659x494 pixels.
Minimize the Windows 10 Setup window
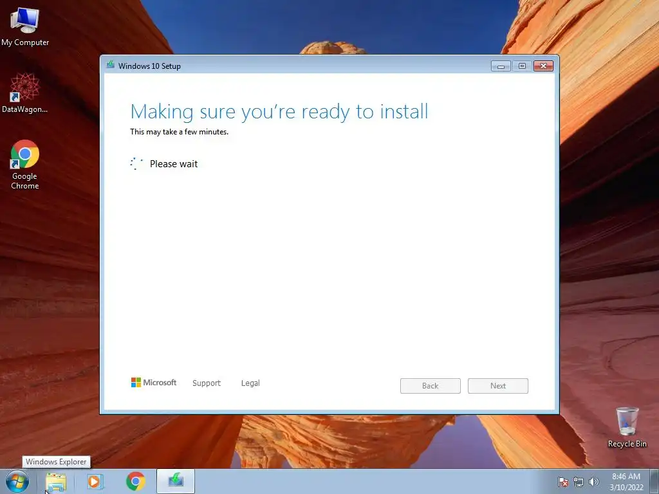point(501,66)
